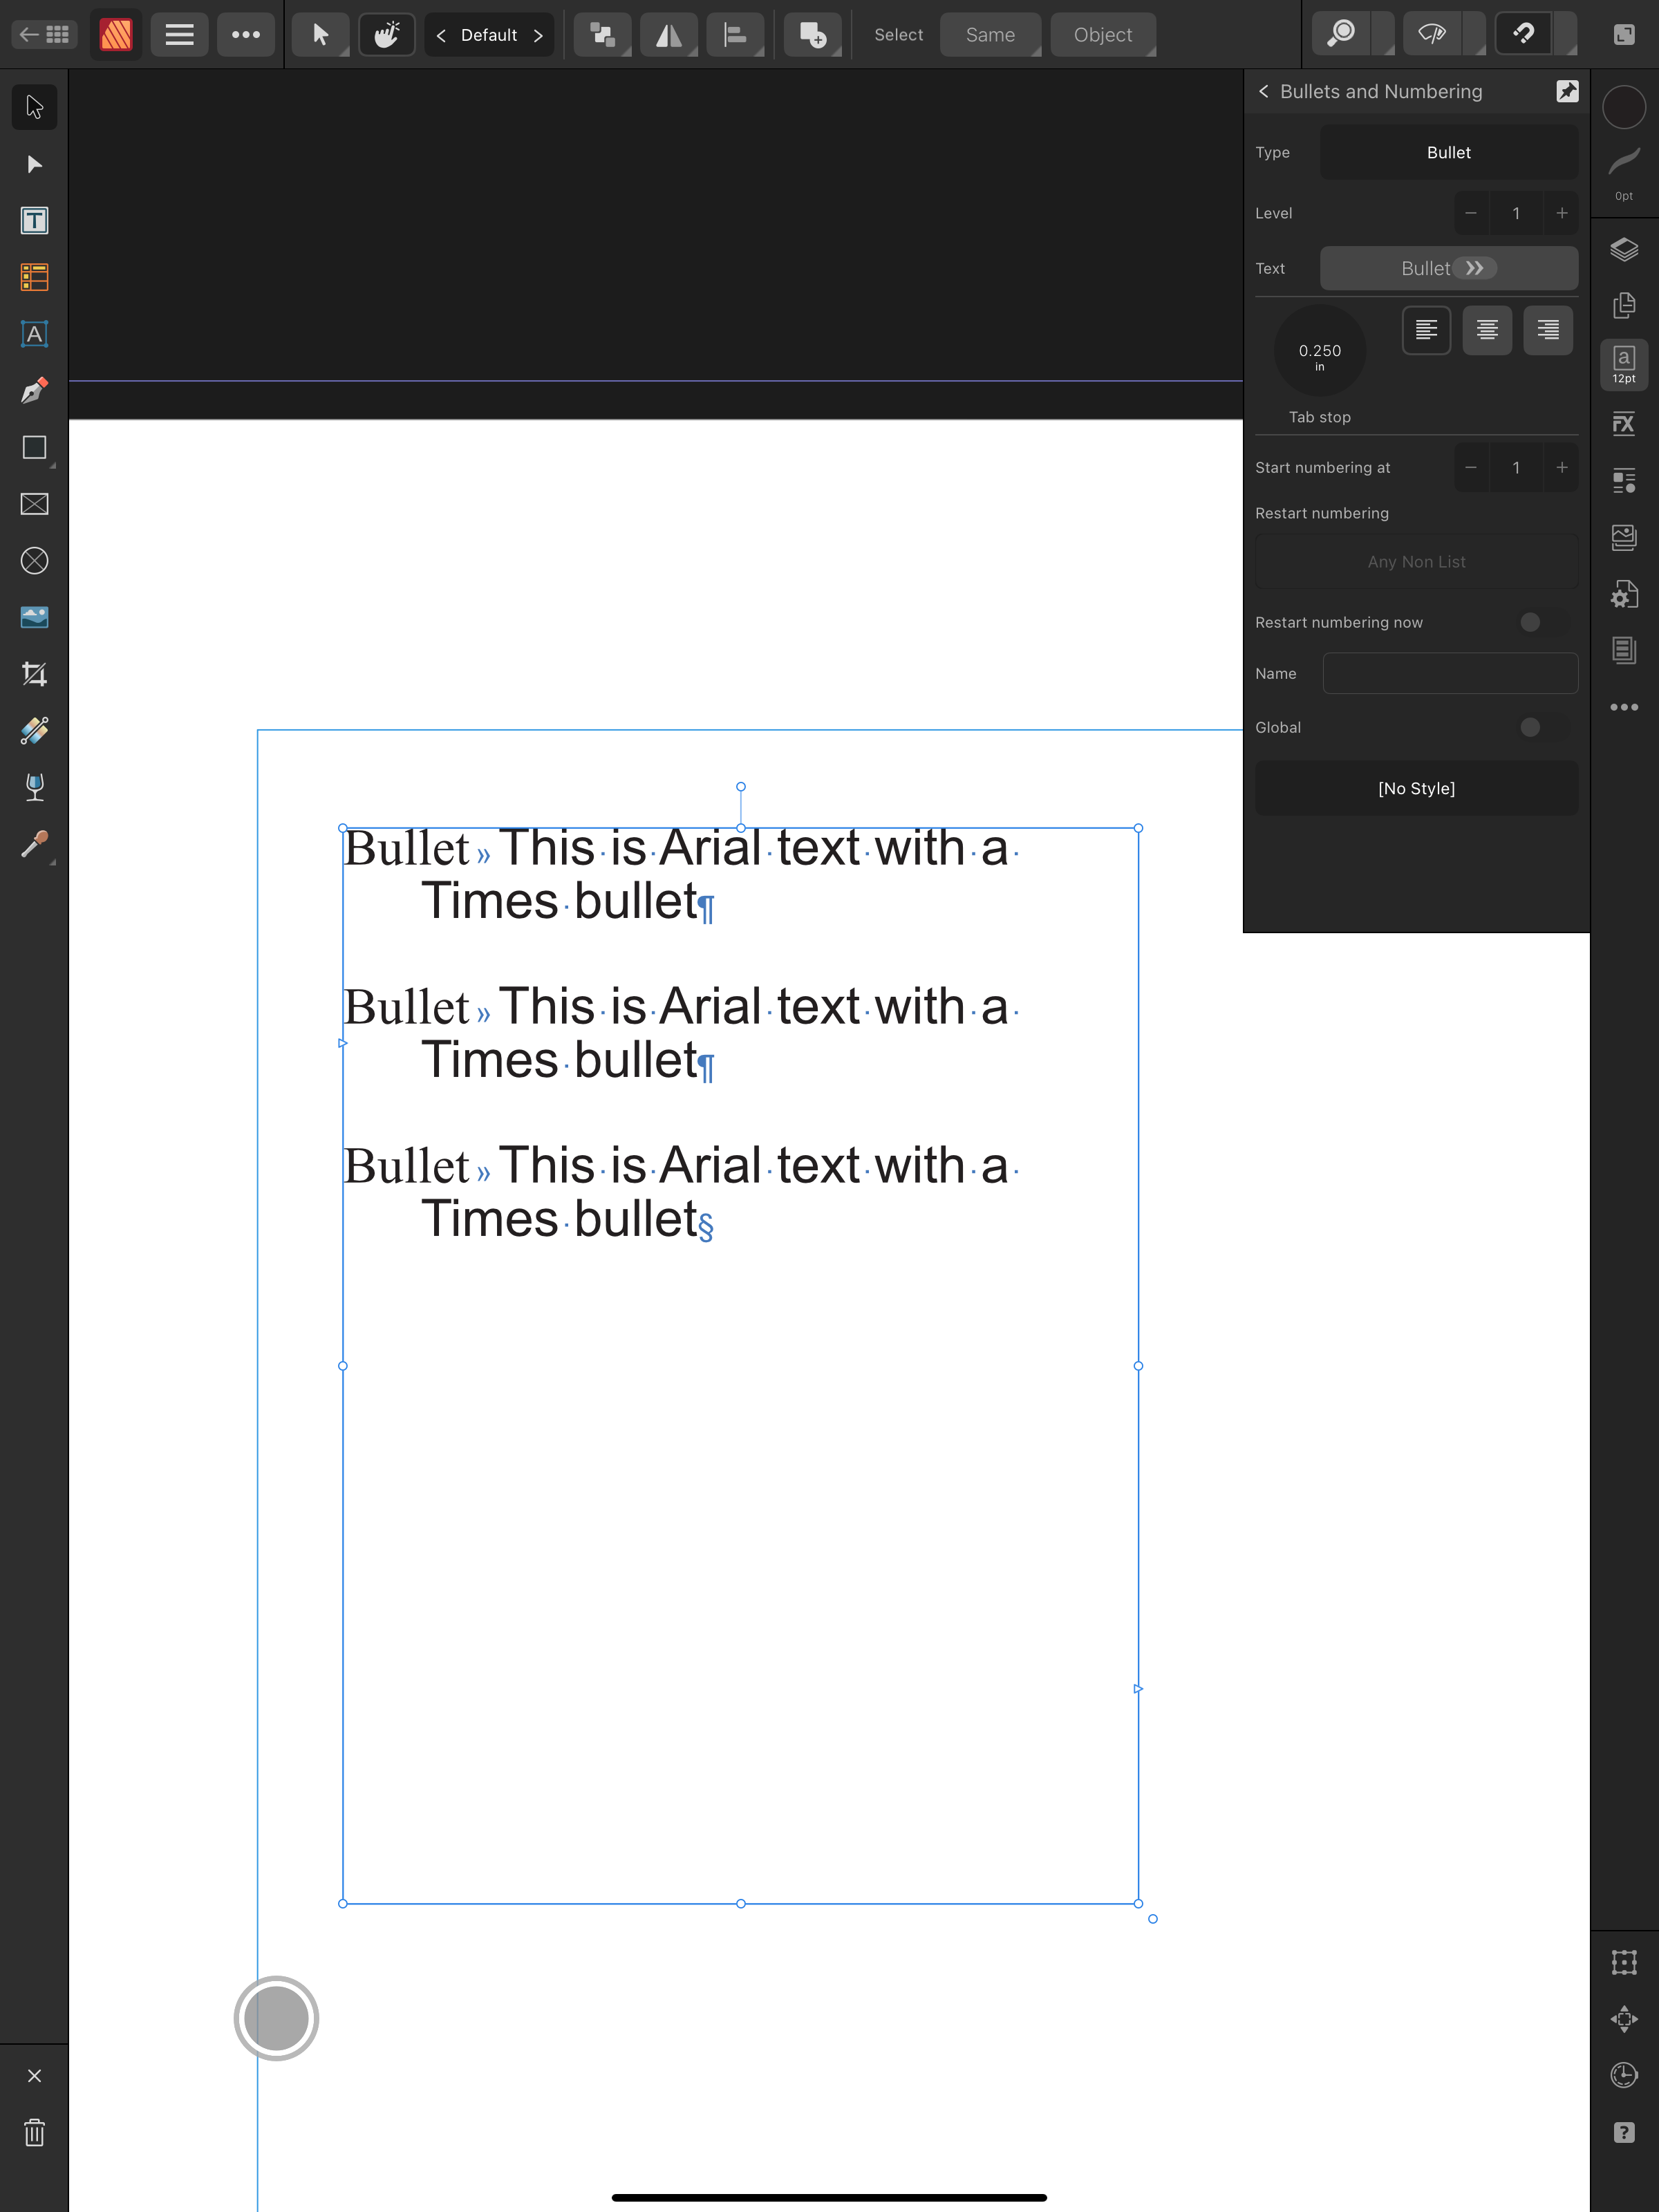Viewport: 1659px width, 2212px height.
Task: Go back from Bullets and Numbering
Action: click(x=1264, y=91)
